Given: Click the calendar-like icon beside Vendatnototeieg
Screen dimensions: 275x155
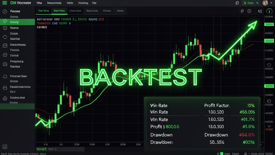Looking at the screenshot, I should coord(5,87).
